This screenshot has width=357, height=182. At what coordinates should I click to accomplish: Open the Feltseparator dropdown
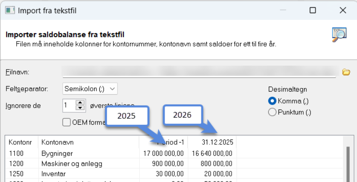point(90,89)
